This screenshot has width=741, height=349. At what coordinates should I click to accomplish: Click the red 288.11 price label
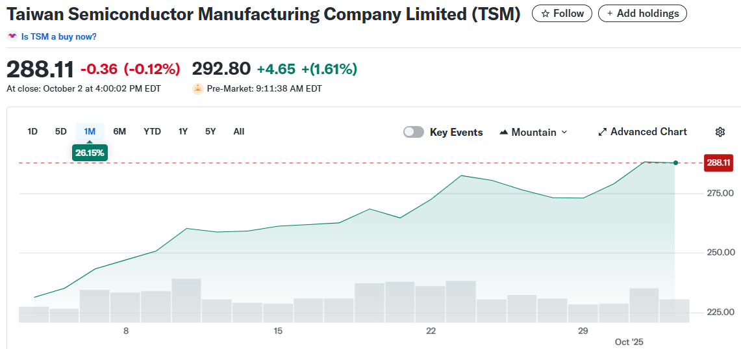click(x=718, y=162)
